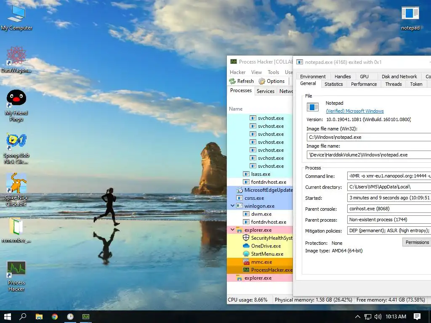The image size is (431, 323).
Task: Select SecurityHealthSystray process row
Action: pyautogui.click(x=260, y=238)
